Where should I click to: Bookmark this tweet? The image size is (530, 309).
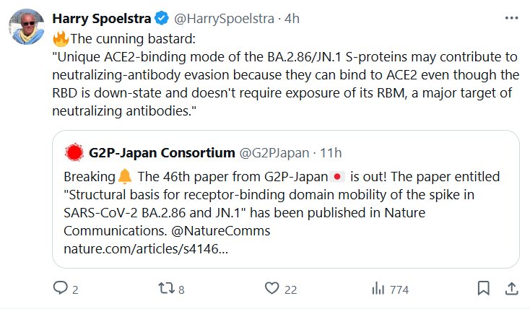pos(483,289)
